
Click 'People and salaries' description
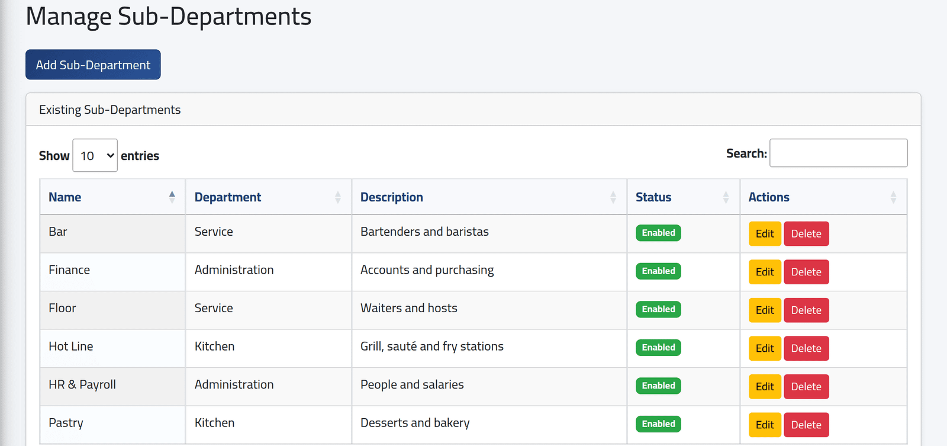coord(412,384)
